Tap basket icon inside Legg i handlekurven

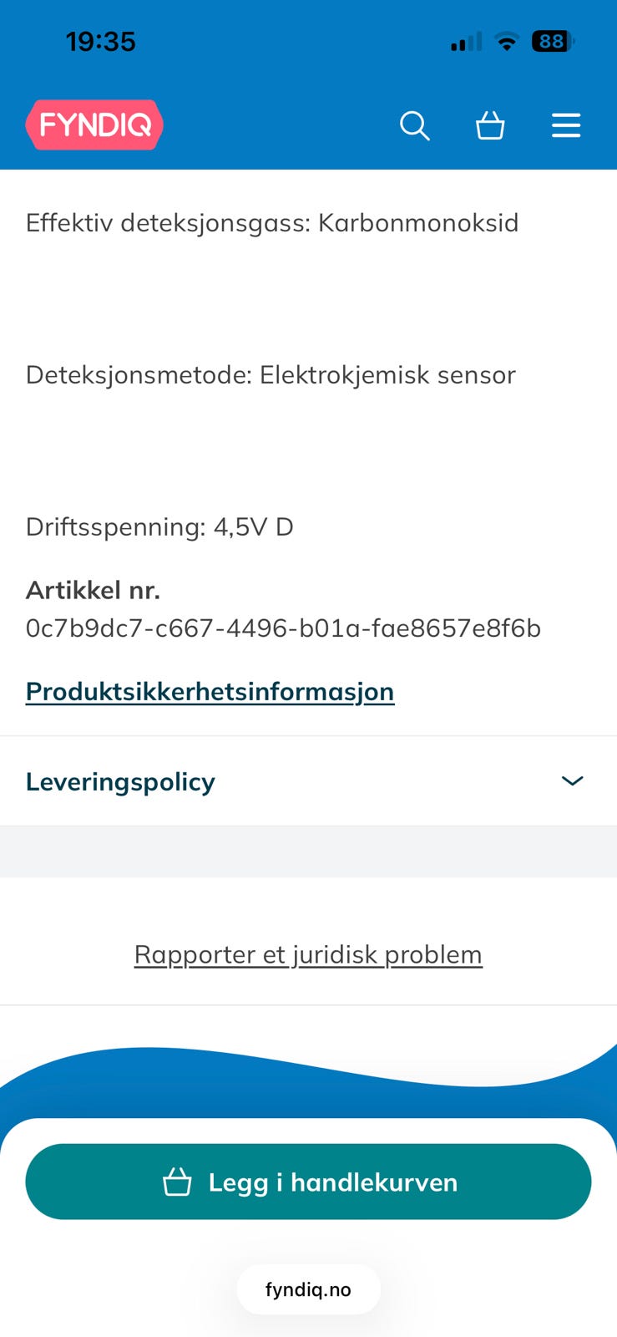(x=177, y=1182)
